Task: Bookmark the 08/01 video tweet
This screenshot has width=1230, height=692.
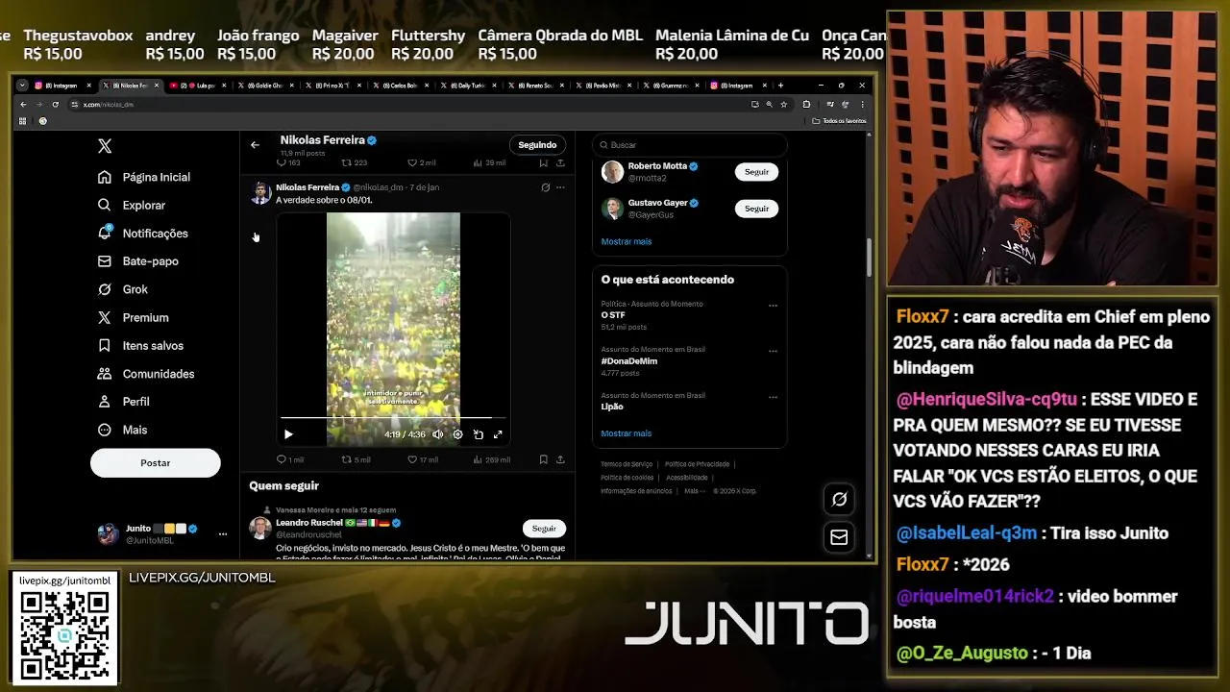Action: pyautogui.click(x=544, y=459)
